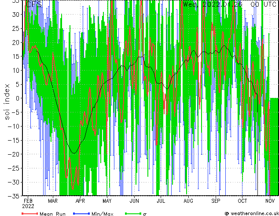Click the y-axis value 10

click(x=15, y=71)
